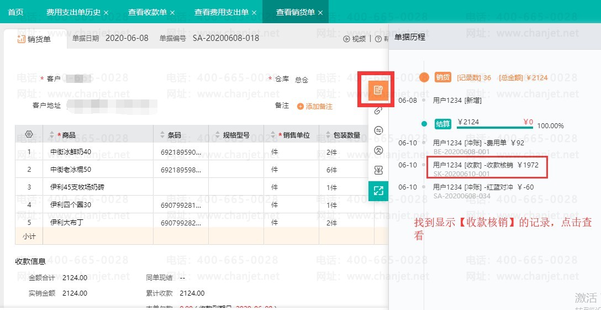The width and height of the screenshot is (601, 310).
Task: Close the 费用支出单历史 tab
Action: tap(106, 12)
